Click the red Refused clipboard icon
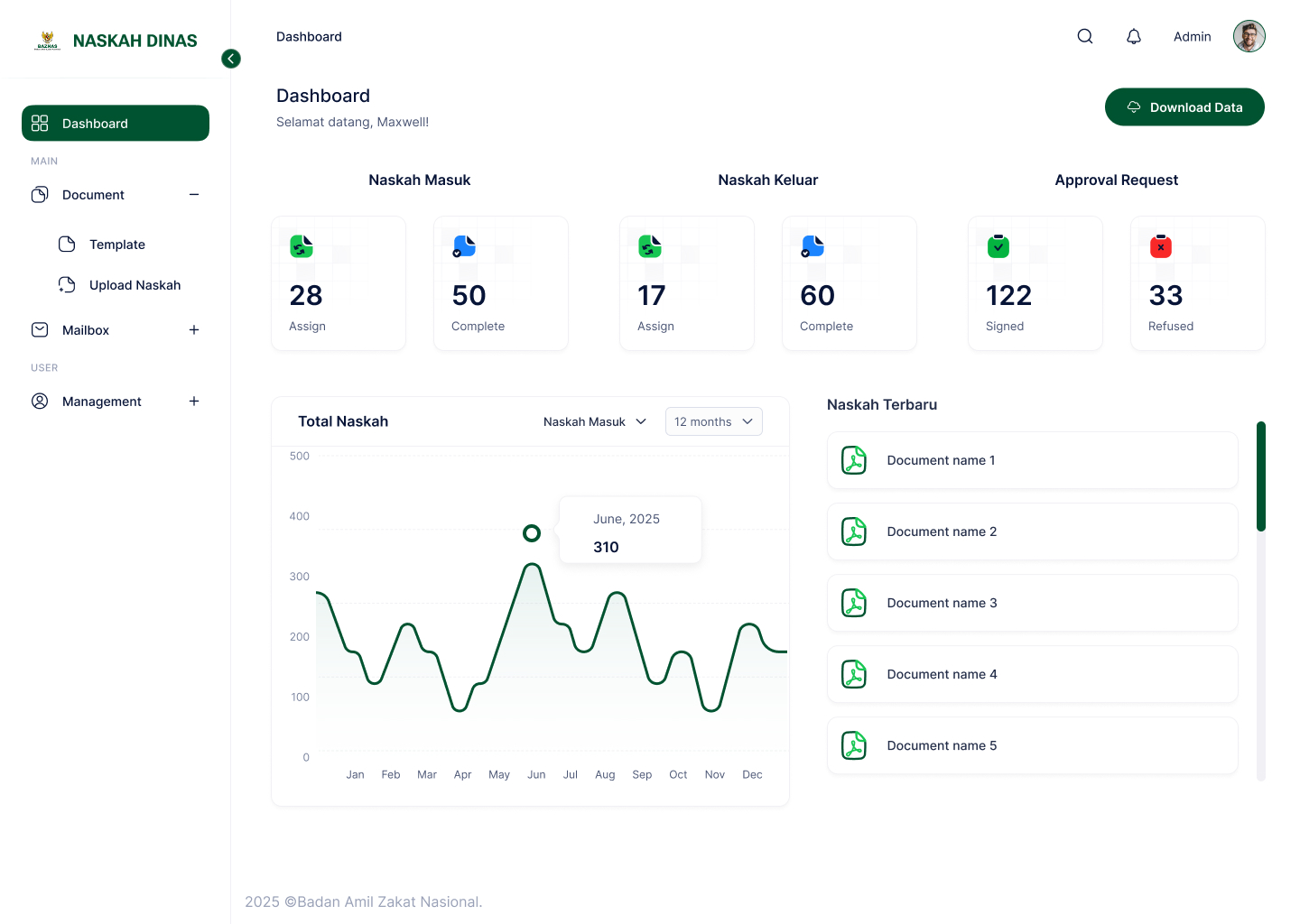This screenshot has width=1300, height=924. pos(1161,246)
